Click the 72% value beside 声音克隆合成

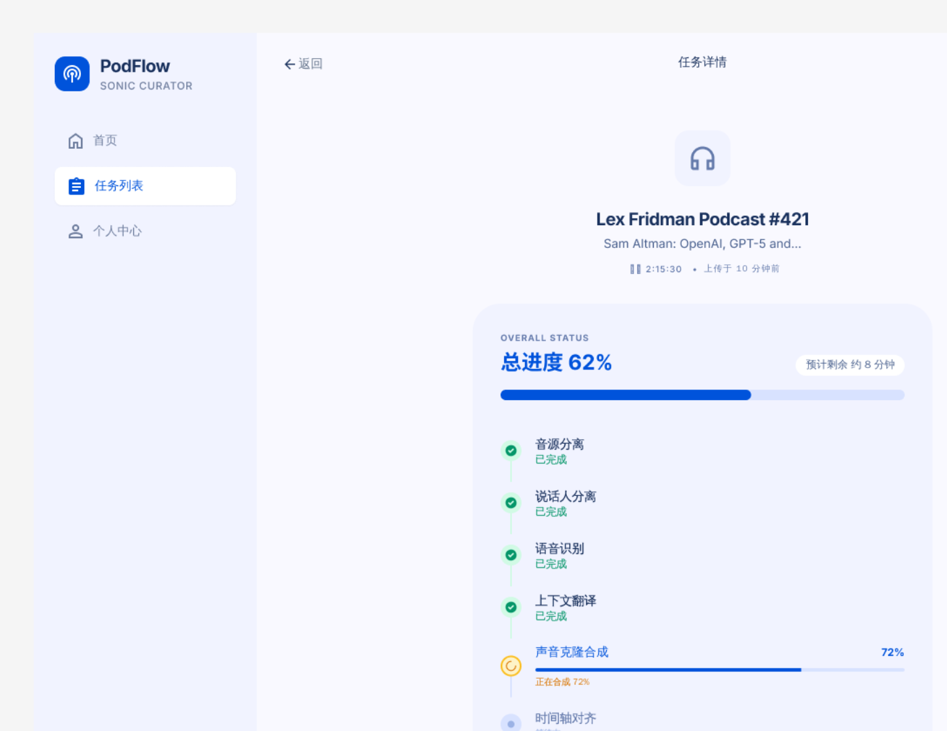click(892, 653)
